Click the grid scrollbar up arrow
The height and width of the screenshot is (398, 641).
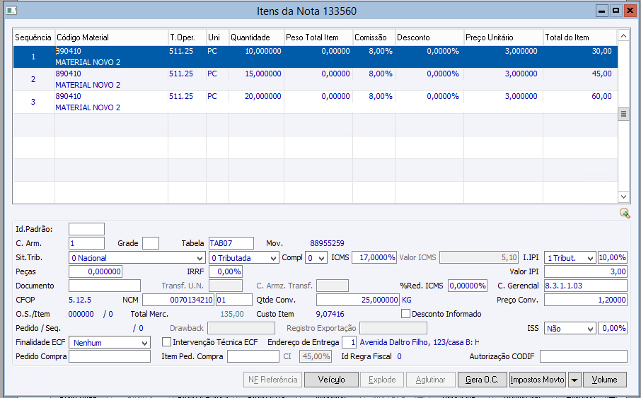(x=623, y=35)
